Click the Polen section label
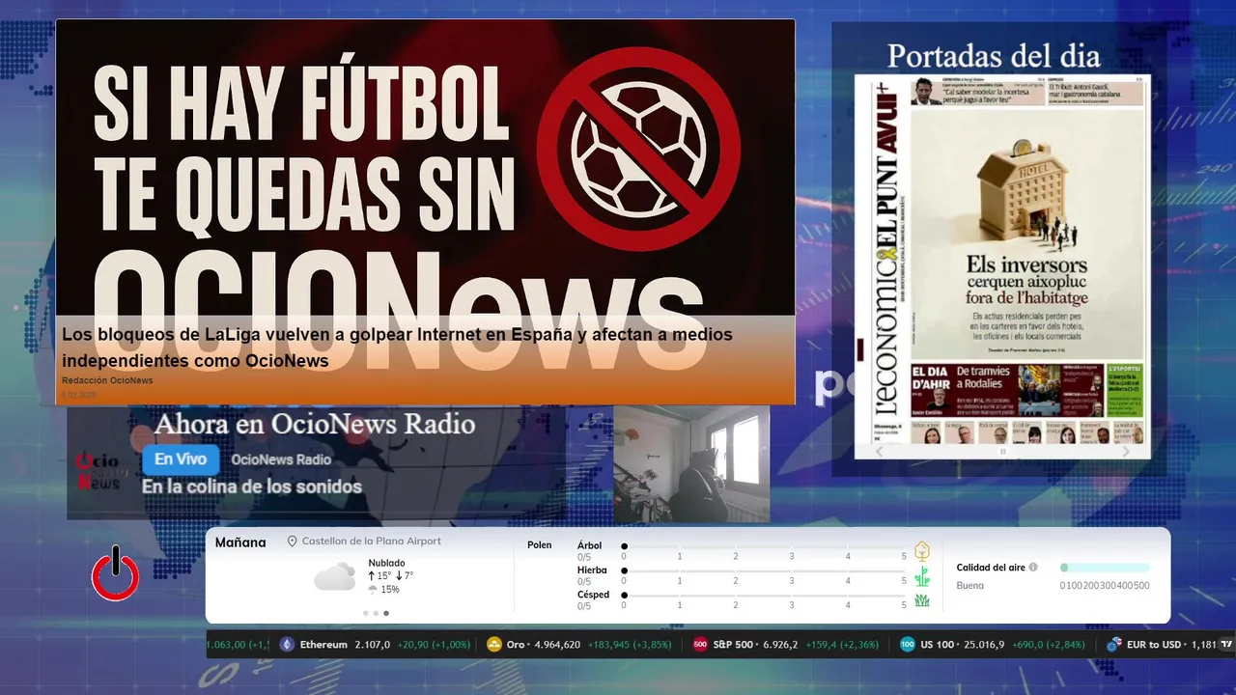This screenshot has height=695, width=1236. (x=540, y=545)
